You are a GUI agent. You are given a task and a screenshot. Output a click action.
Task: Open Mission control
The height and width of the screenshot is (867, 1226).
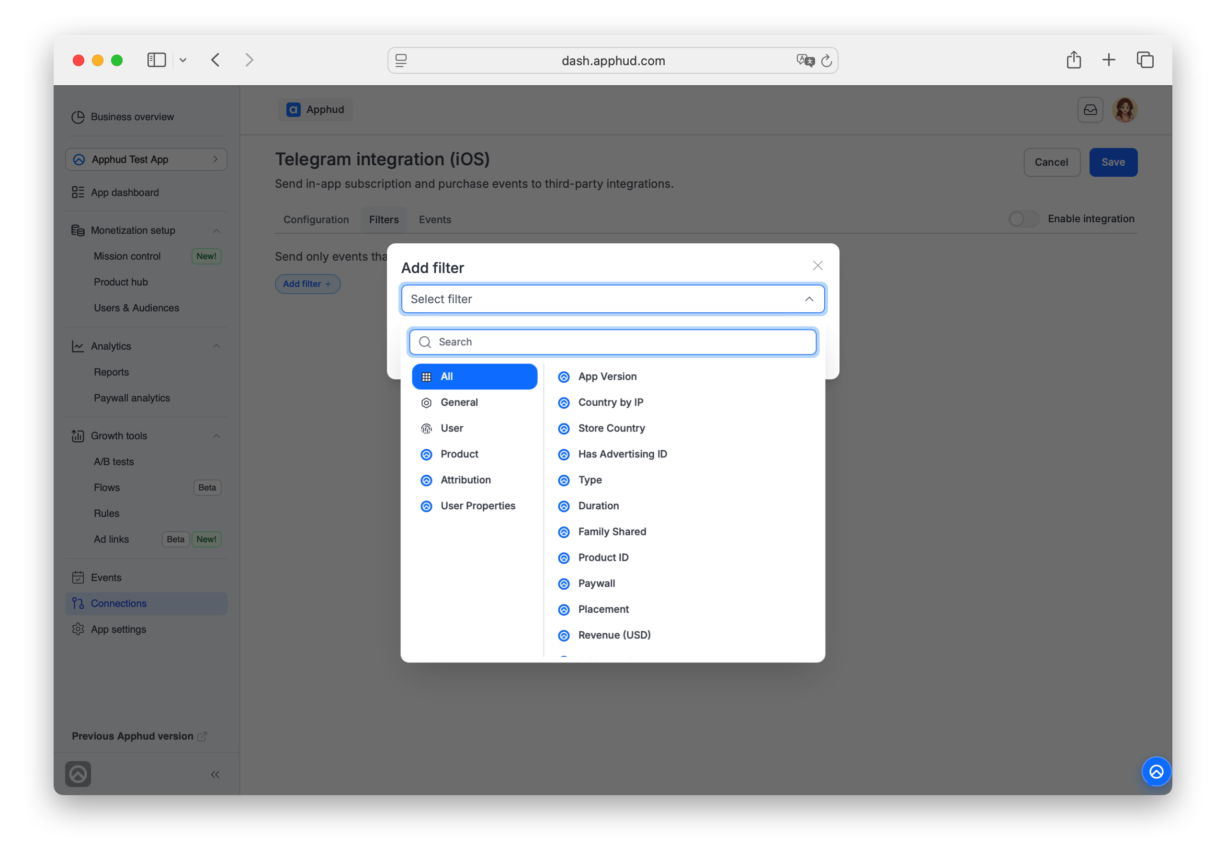pos(127,256)
